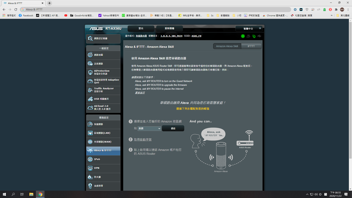Click the firmware version 3.0.0.4.384_9424 link

171,36
